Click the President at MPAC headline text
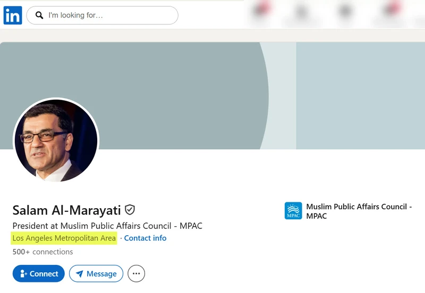The image size is (425, 293). (x=107, y=226)
